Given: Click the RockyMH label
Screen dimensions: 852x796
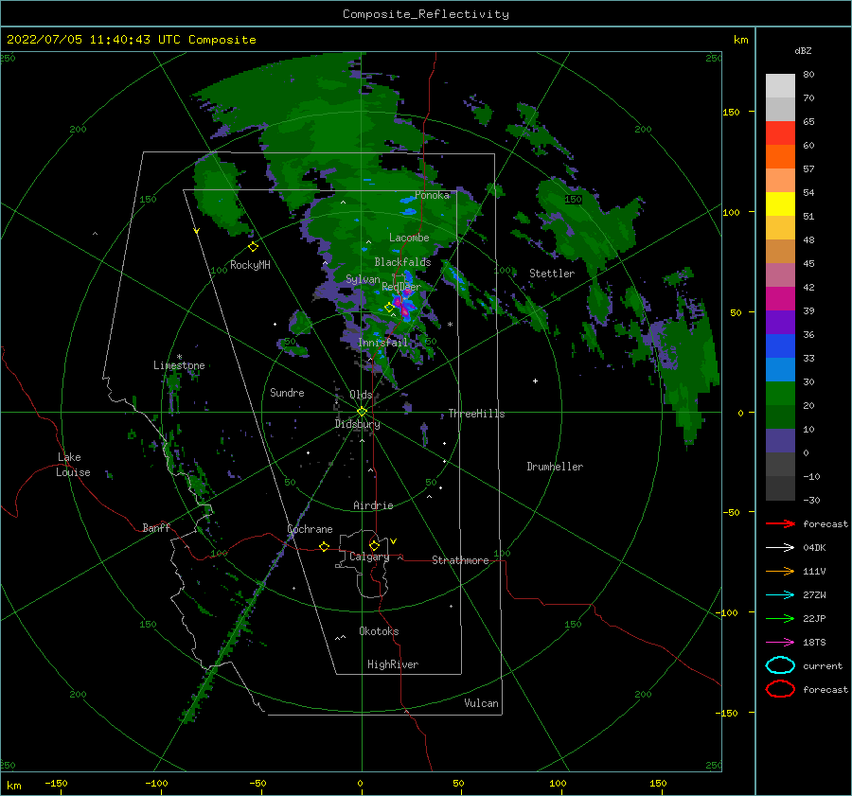Looking at the screenshot, I should (250, 265).
